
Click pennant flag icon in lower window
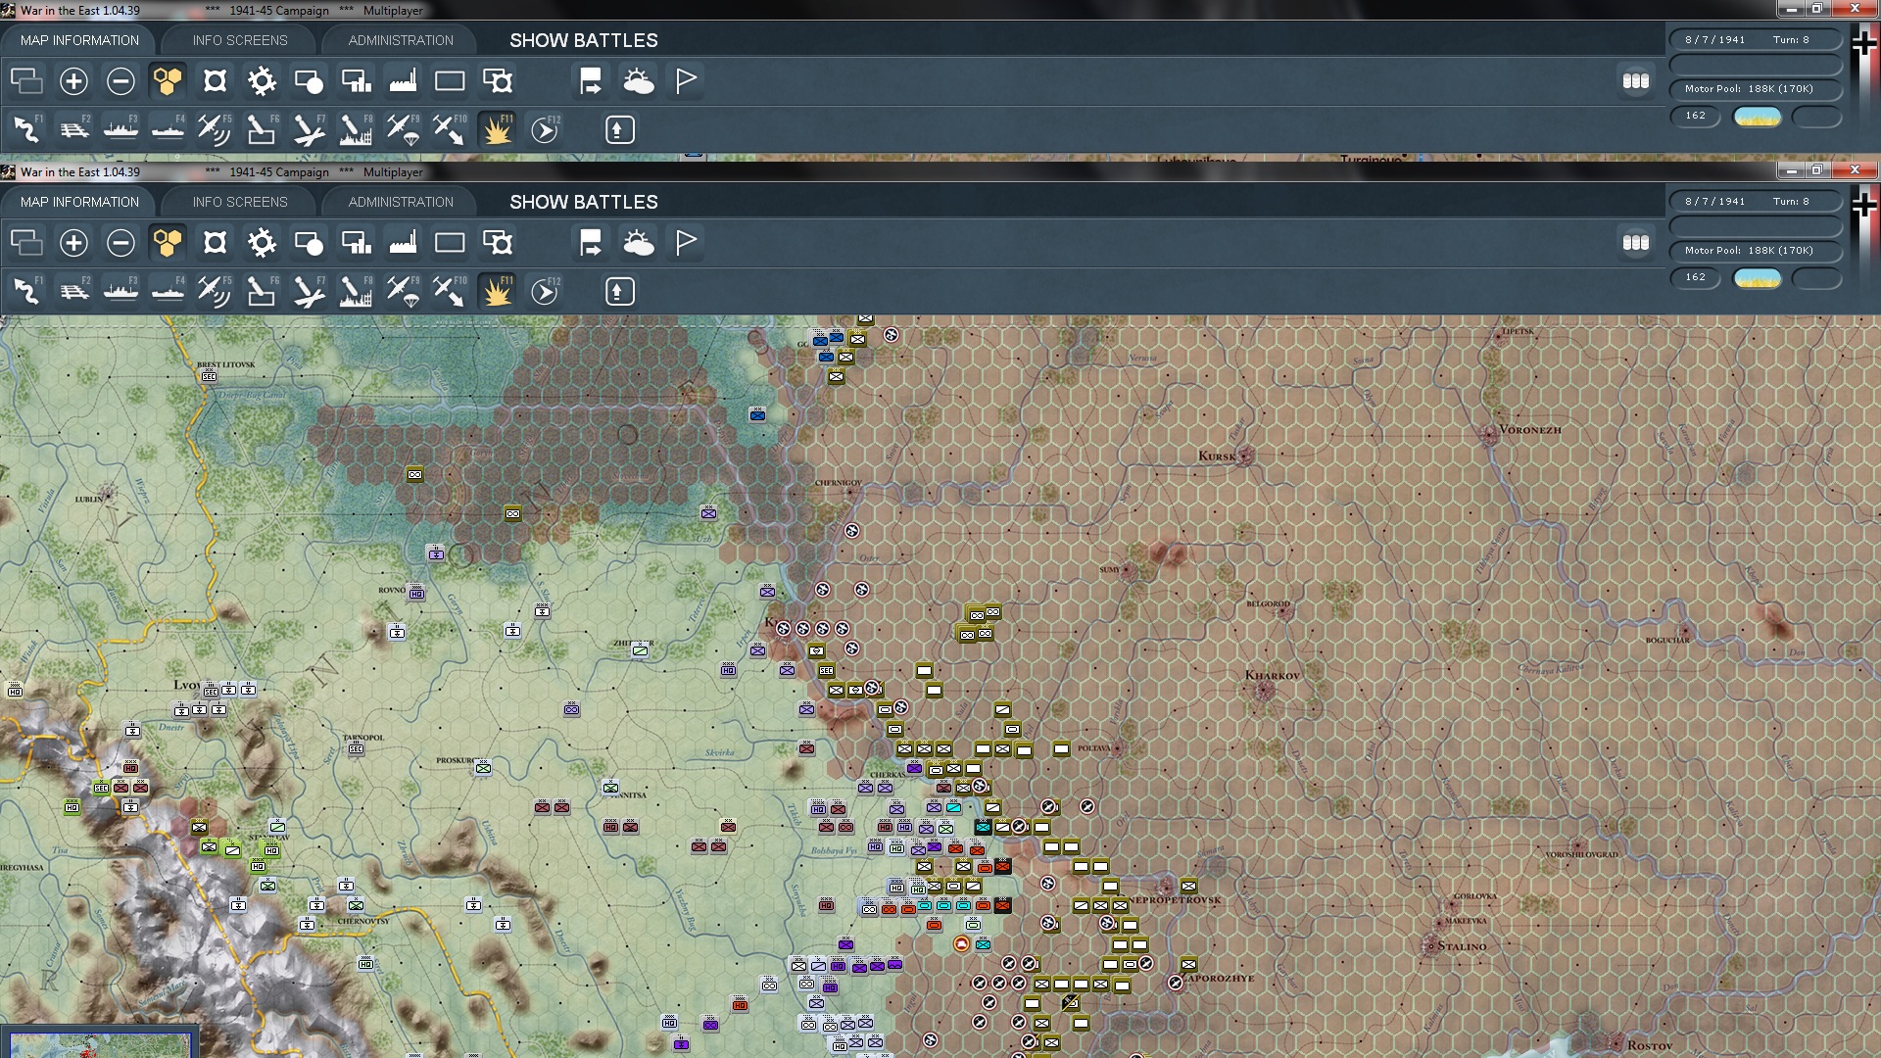point(686,243)
